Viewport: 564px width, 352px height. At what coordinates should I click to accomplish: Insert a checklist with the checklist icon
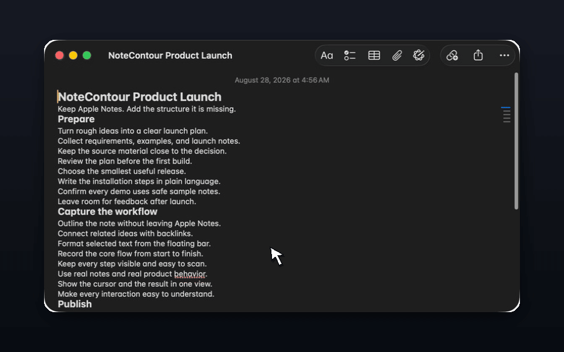point(350,55)
